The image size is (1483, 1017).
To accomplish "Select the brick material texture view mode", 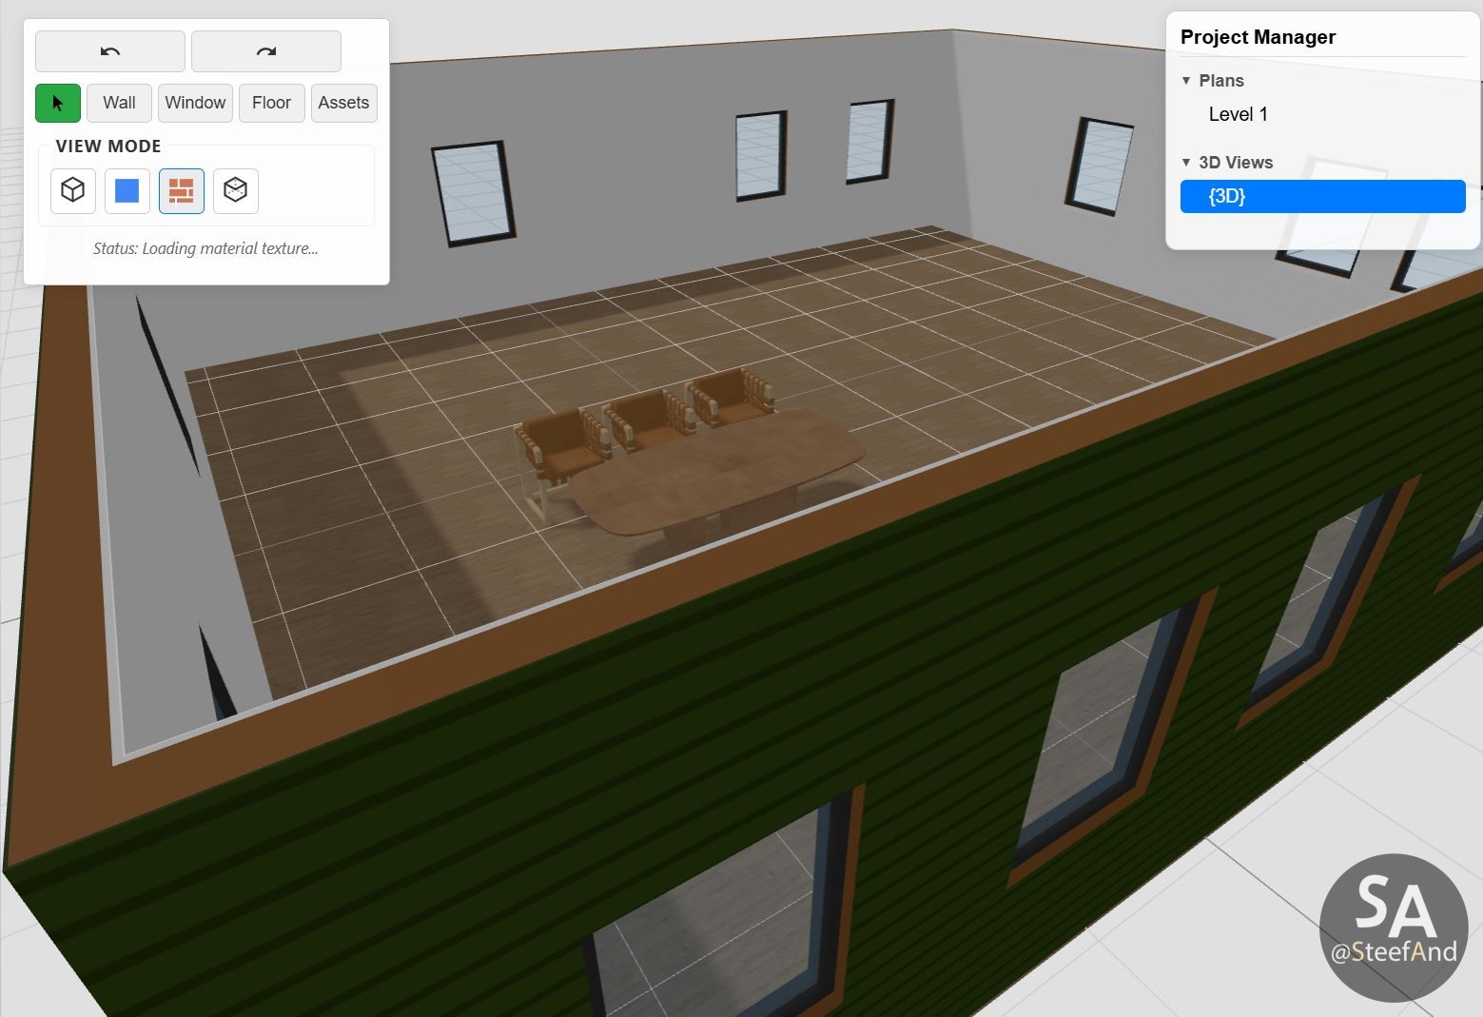I will (x=182, y=190).
